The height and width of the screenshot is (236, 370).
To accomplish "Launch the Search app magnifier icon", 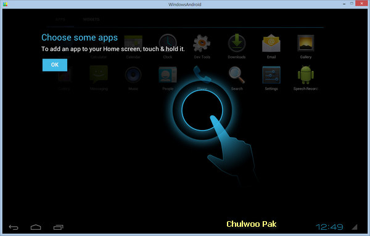I will 237,75.
